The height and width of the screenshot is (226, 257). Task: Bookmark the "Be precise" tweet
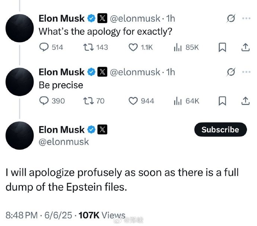[222, 101]
